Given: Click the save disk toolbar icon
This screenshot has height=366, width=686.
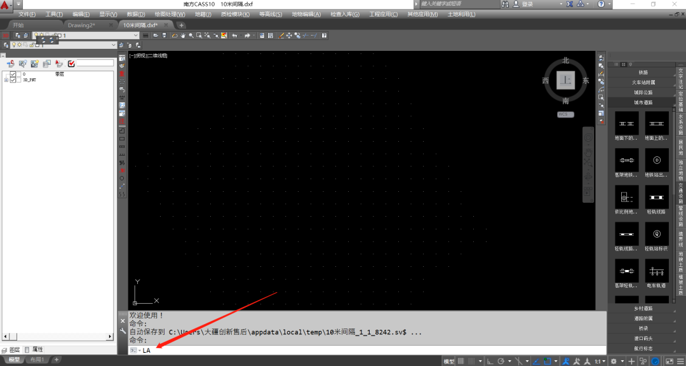Looking at the screenshot, I should [164, 36].
